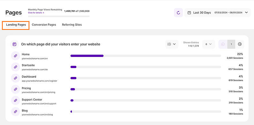
Task: Follow the 'Click for details' link
Action: coord(36,13)
